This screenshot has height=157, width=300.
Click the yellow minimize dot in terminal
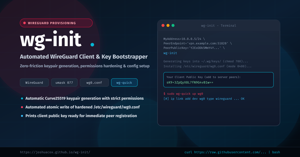point(168,25)
